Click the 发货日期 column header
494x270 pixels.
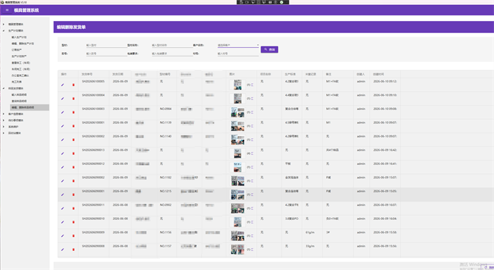pyautogui.click(x=118, y=74)
